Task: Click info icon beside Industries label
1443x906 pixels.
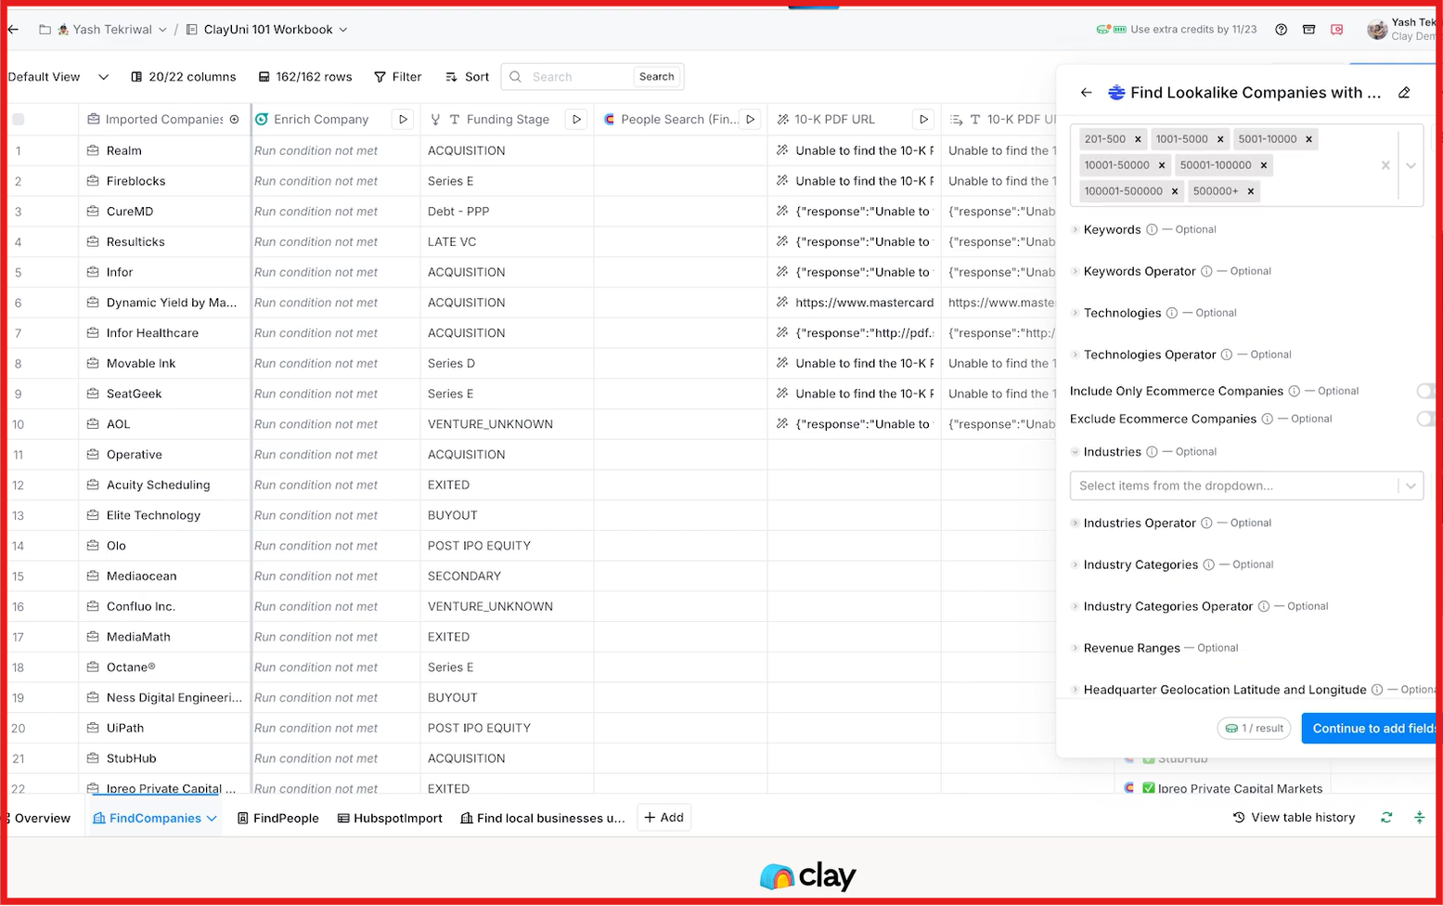Action: 1152,452
